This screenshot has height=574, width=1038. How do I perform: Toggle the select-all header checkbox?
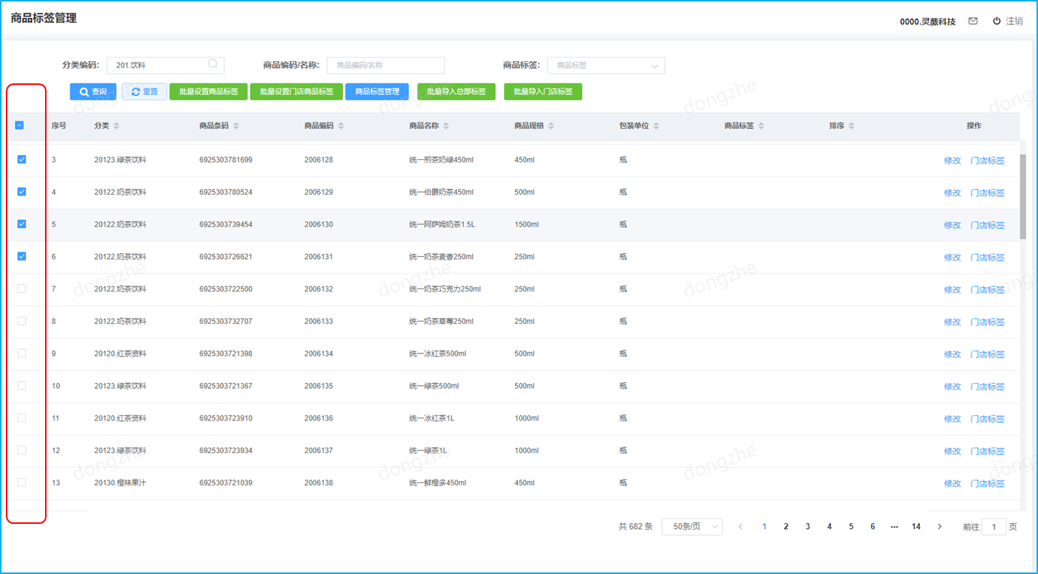(x=20, y=125)
